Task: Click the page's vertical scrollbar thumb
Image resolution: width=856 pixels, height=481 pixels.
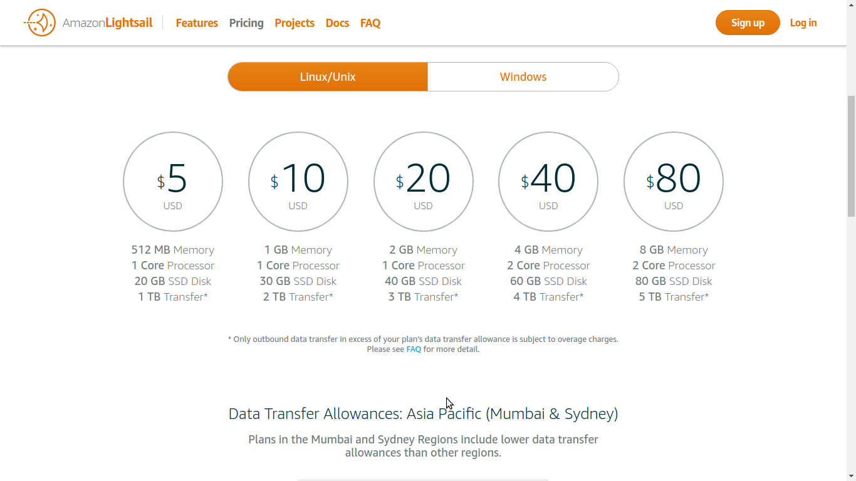Action: (850, 157)
